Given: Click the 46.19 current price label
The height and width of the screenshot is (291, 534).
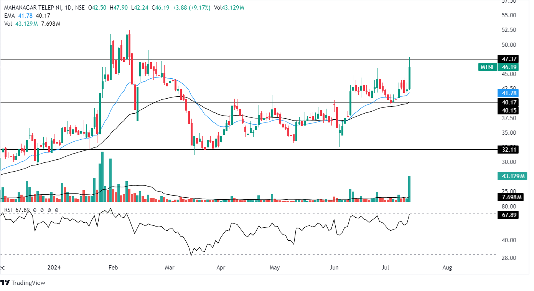Looking at the screenshot, I should (509, 67).
